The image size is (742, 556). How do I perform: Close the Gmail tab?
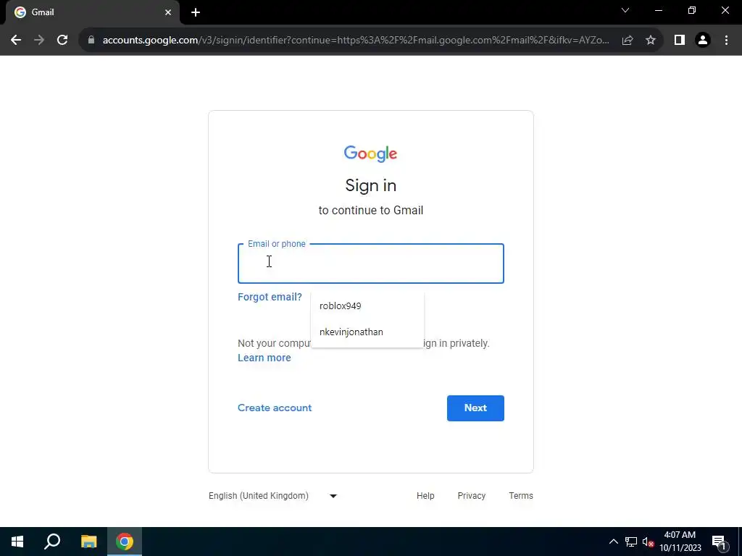click(168, 13)
